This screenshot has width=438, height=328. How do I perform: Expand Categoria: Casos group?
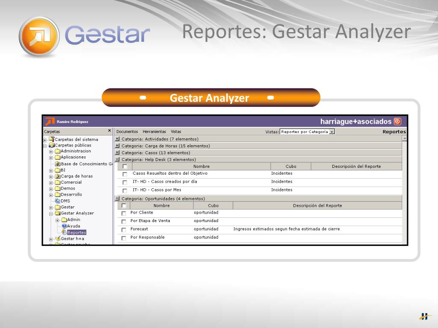coord(117,152)
